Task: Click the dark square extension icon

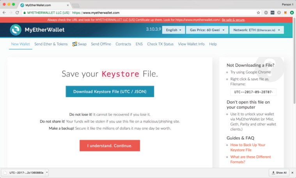Action: [272, 12]
